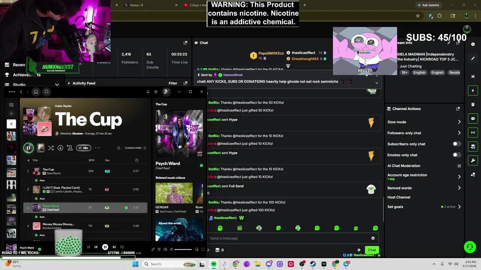
Task: Toggle repeat in the player bar
Action: [x=122, y=247]
